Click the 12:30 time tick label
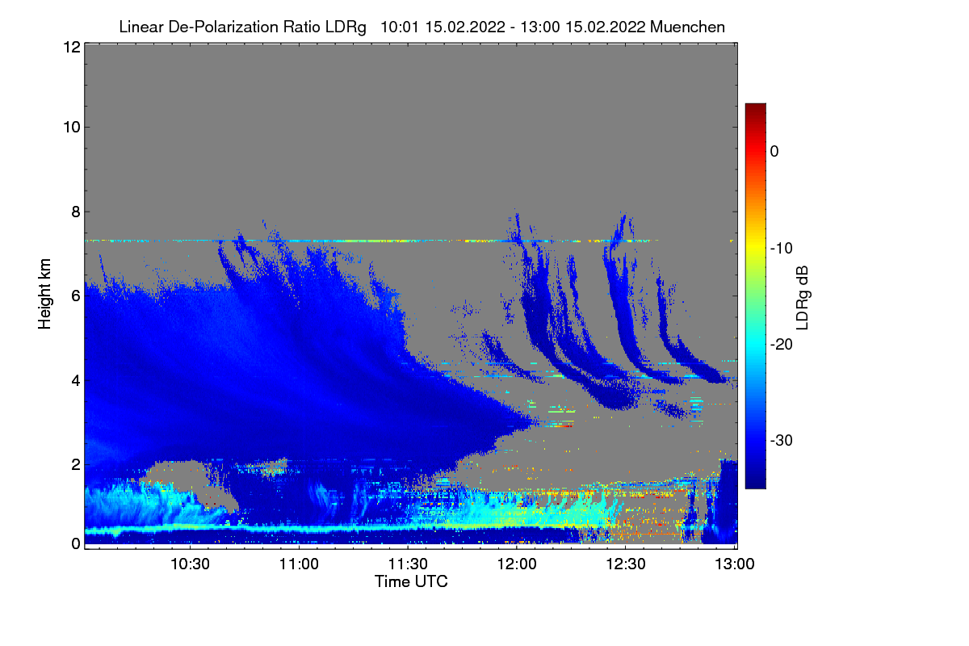This screenshot has width=969, height=646. coord(626,564)
